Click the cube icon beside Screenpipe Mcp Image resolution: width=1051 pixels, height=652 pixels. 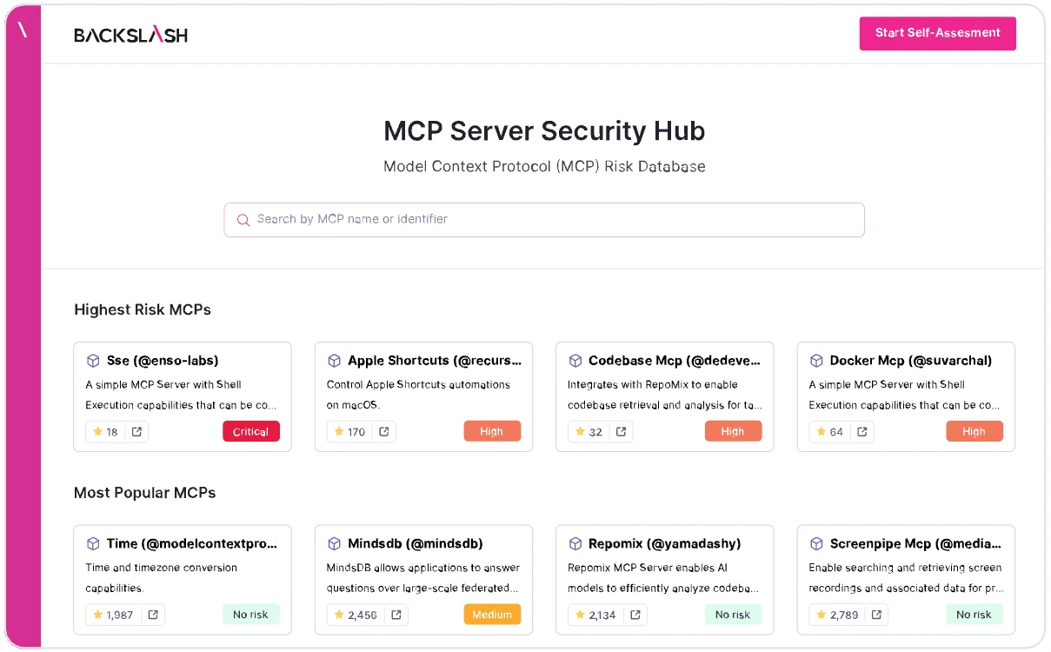click(816, 544)
